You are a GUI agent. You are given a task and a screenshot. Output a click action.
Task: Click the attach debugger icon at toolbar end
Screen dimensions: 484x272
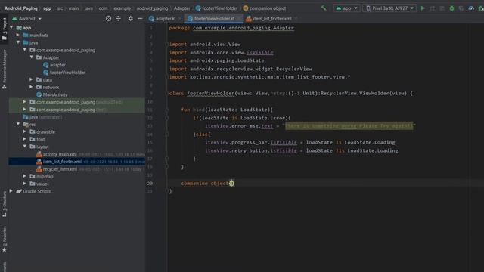481,8
